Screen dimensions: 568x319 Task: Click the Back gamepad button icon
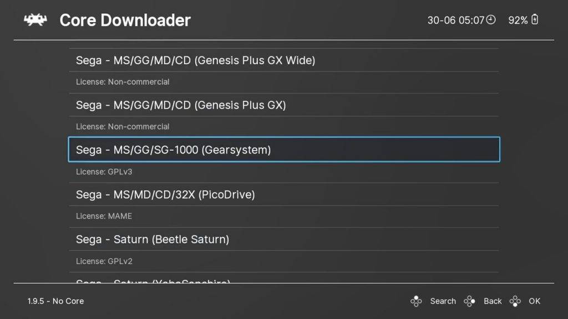pos(469,301)
